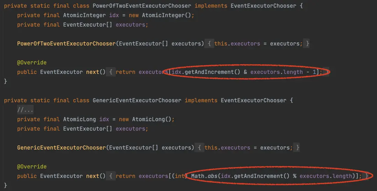Expand the folded PowerOfTwo constructor opening brace
This screenshot has width=377, height=191.
pos(209,43)
